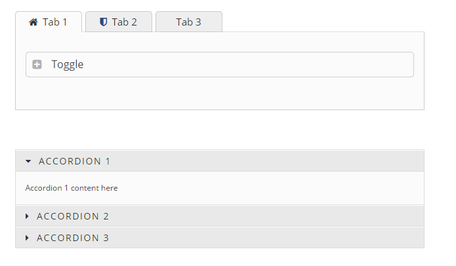
Task: Click the plus icon beside Toggle
Action: click(x=37, y=64)
